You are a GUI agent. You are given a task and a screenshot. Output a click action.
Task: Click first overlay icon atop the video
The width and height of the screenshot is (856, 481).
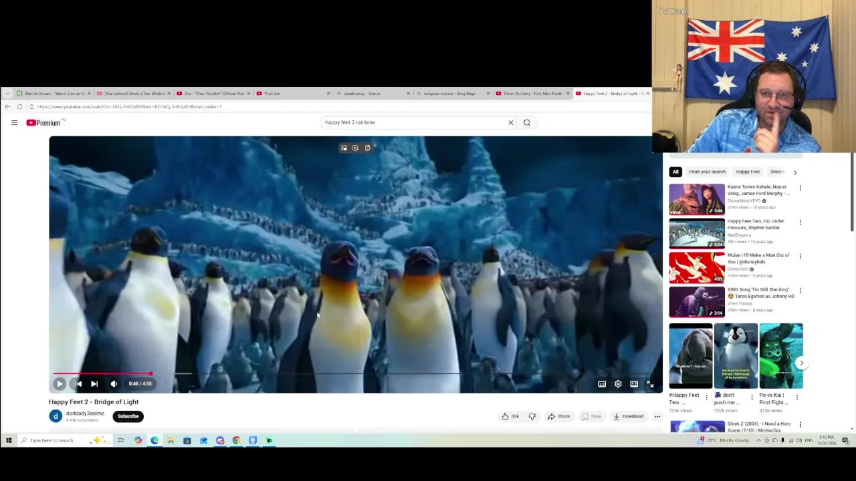(x=344, y=148)
